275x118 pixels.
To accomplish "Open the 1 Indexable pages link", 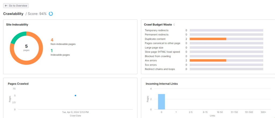I will point(60,53).
